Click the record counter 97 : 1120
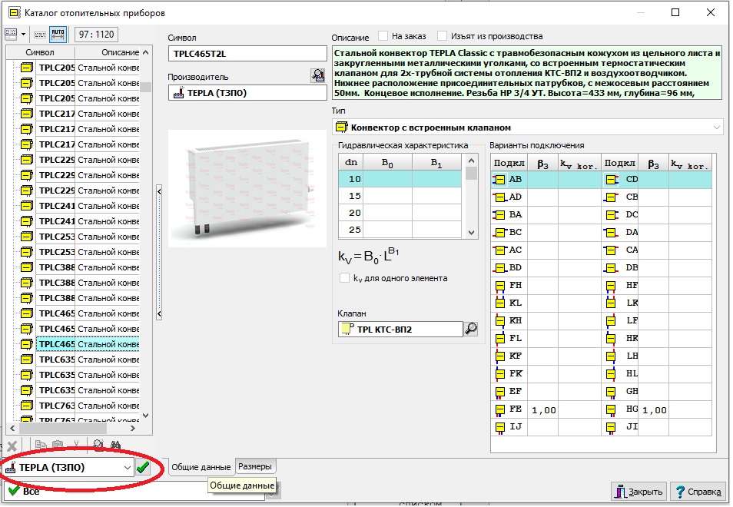 pos(96,35)
